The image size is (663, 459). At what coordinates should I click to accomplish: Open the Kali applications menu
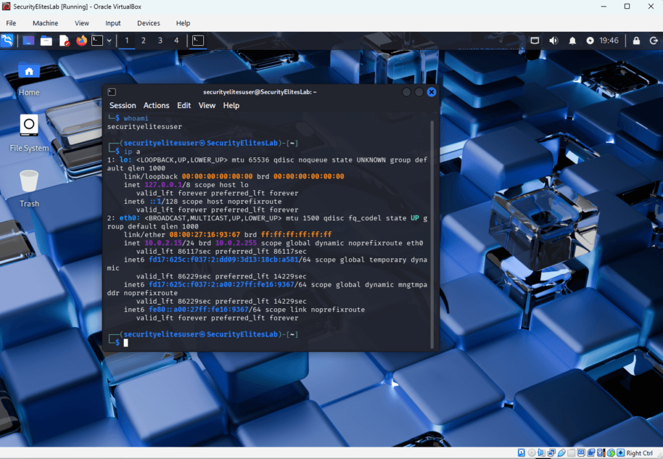7,40
